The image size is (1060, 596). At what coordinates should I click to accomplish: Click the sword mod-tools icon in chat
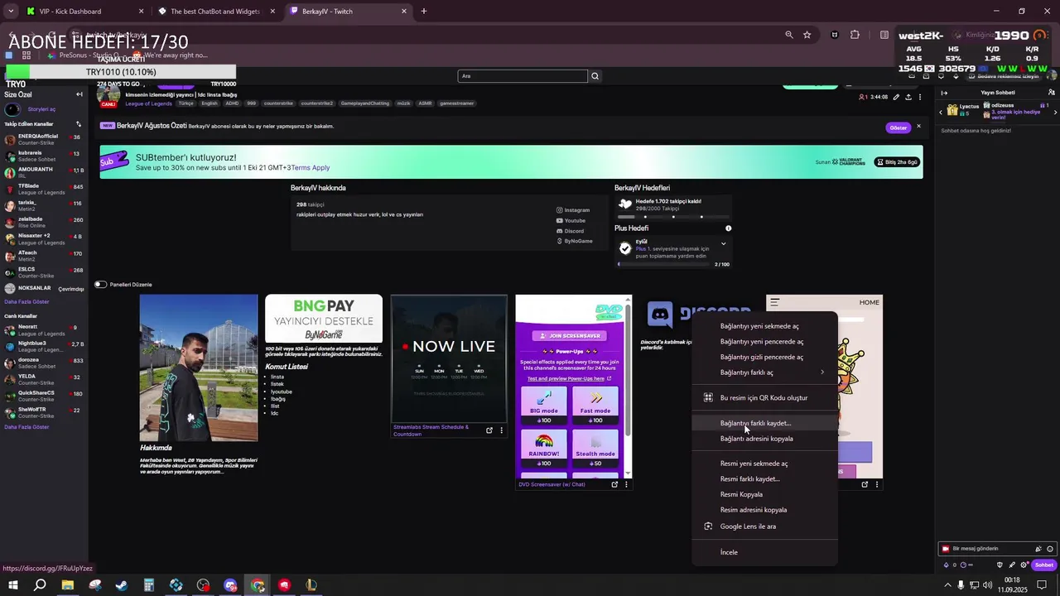(x=1011, y=565)
